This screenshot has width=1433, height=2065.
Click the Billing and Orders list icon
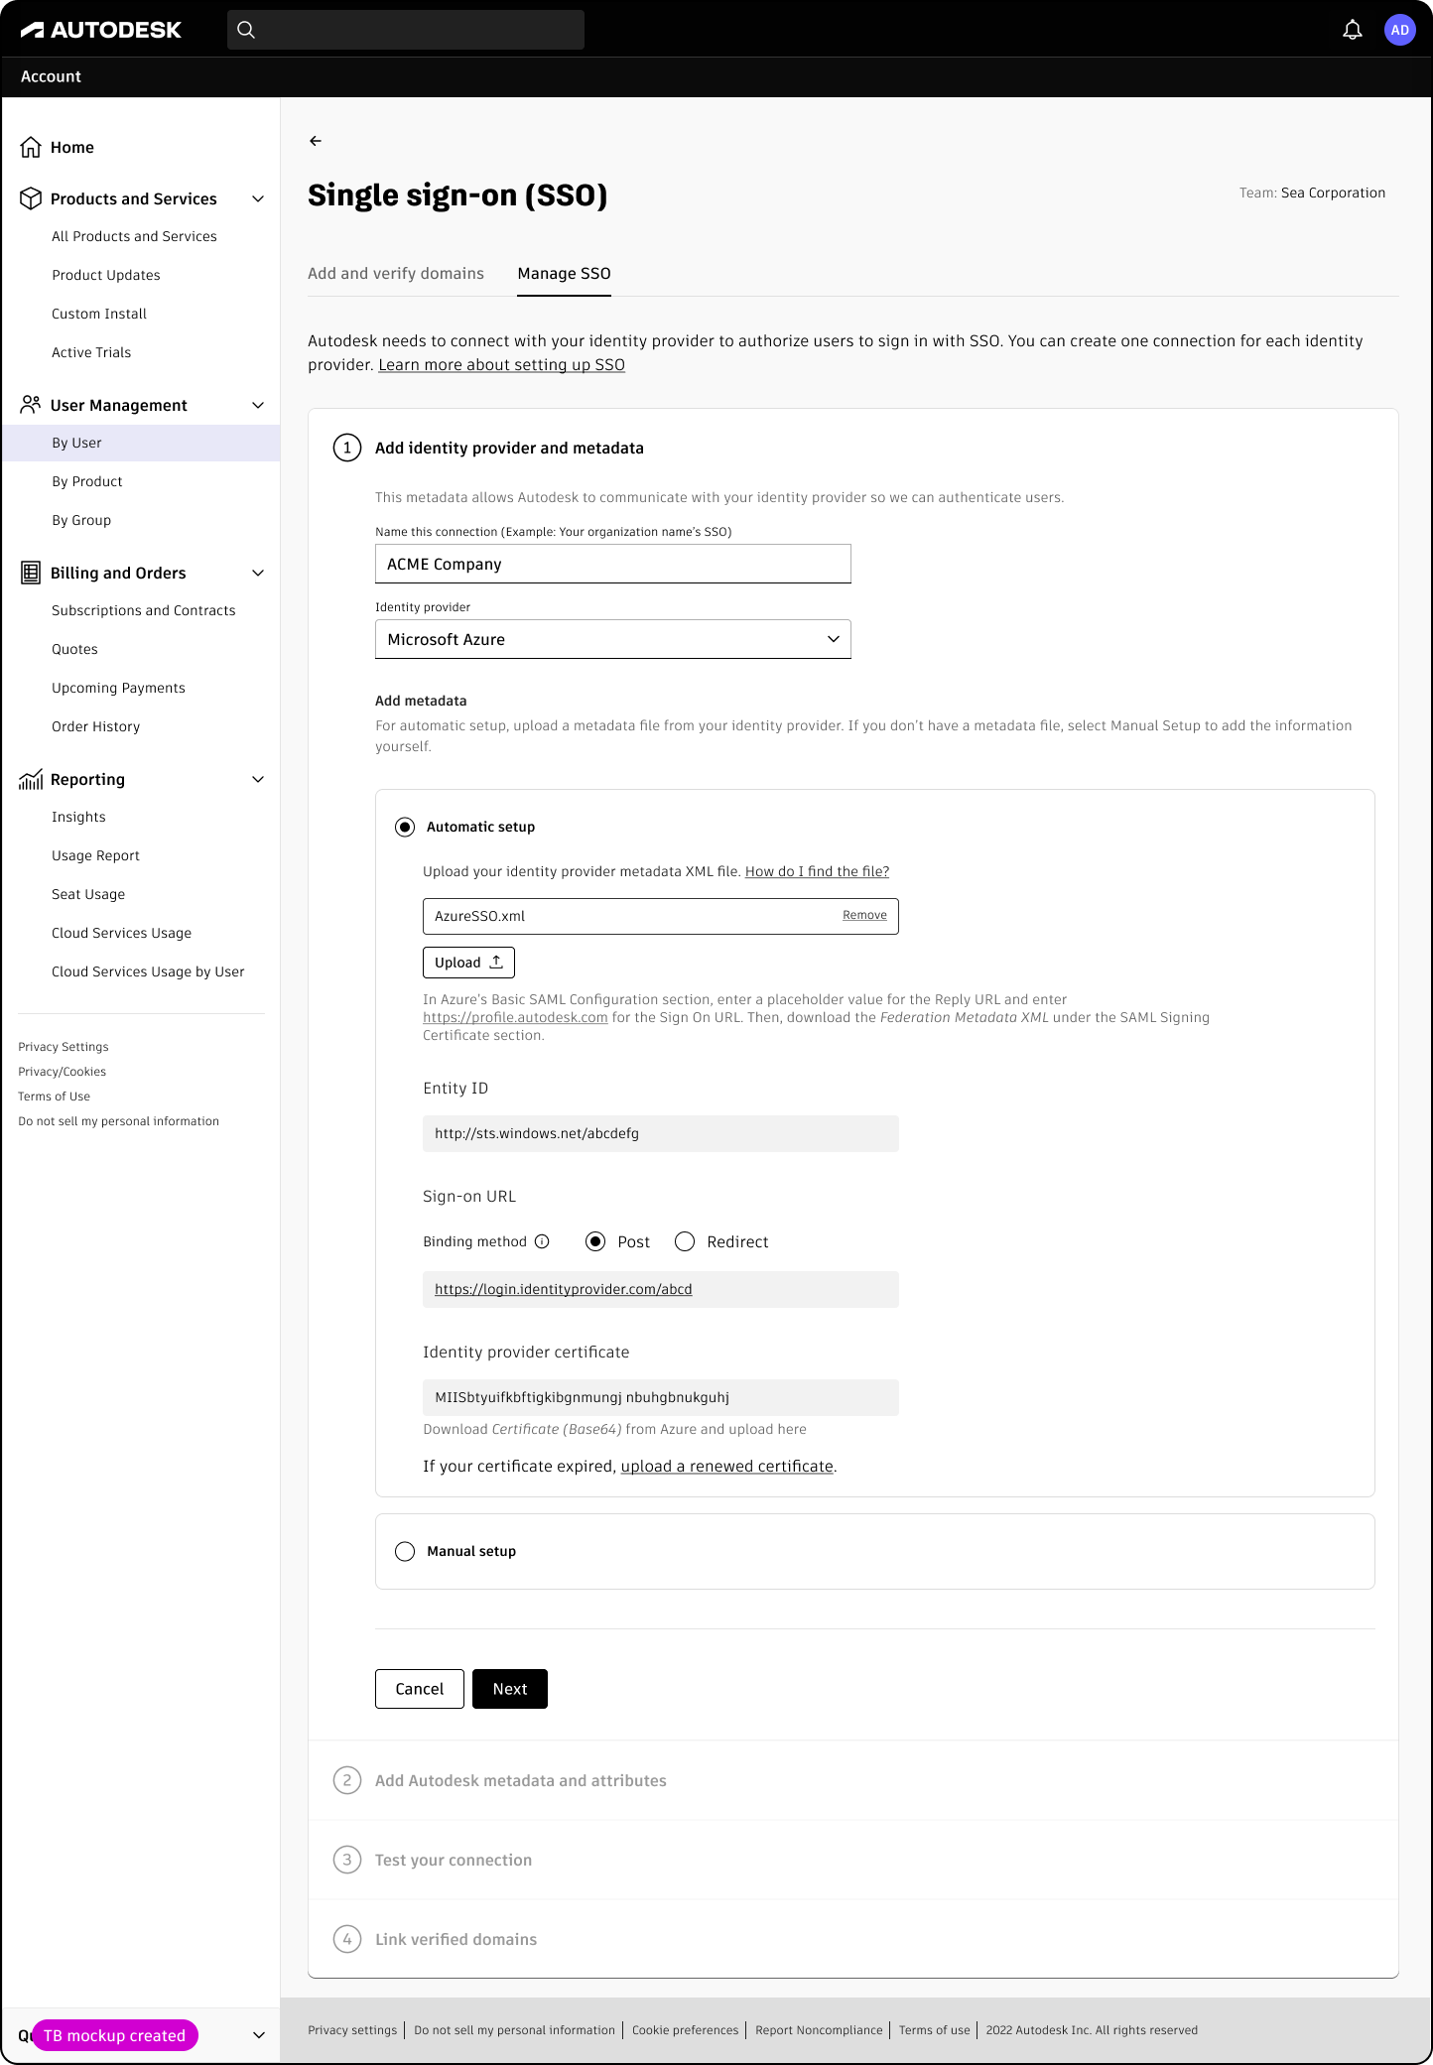point(31,573)
